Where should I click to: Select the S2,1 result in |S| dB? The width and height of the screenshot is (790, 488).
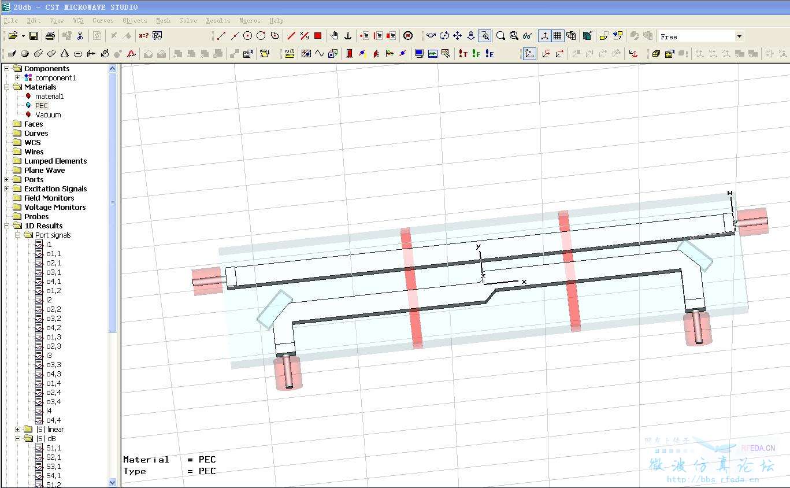(54, 457)
